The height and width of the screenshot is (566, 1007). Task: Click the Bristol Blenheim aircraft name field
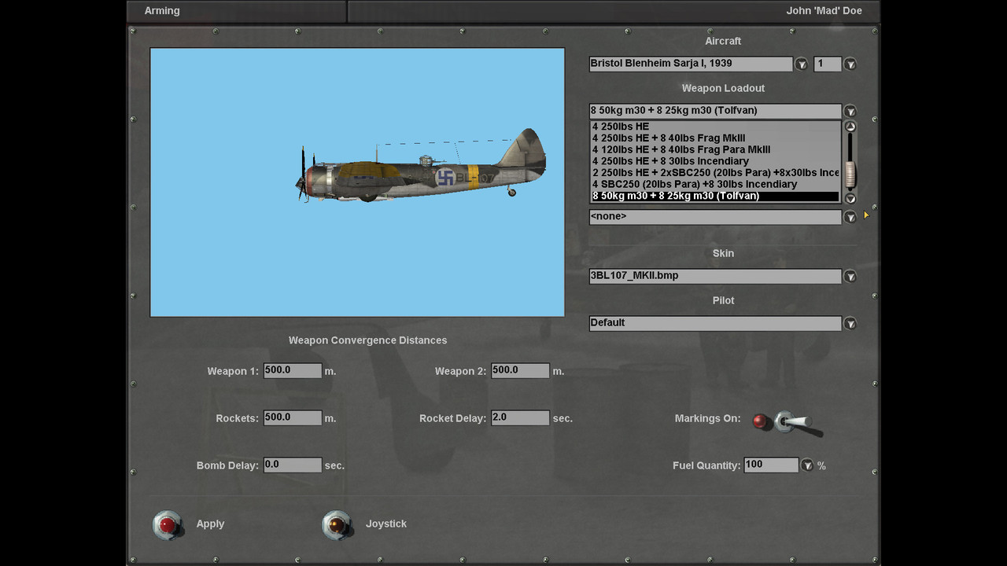[x=691, y=64]
